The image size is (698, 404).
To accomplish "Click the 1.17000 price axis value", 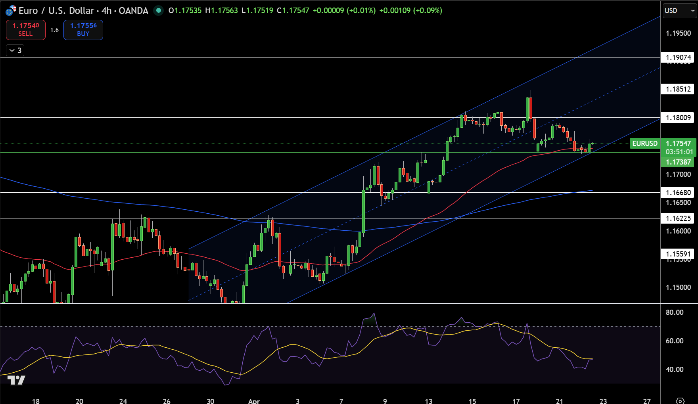I will click(x=678, y=174).
